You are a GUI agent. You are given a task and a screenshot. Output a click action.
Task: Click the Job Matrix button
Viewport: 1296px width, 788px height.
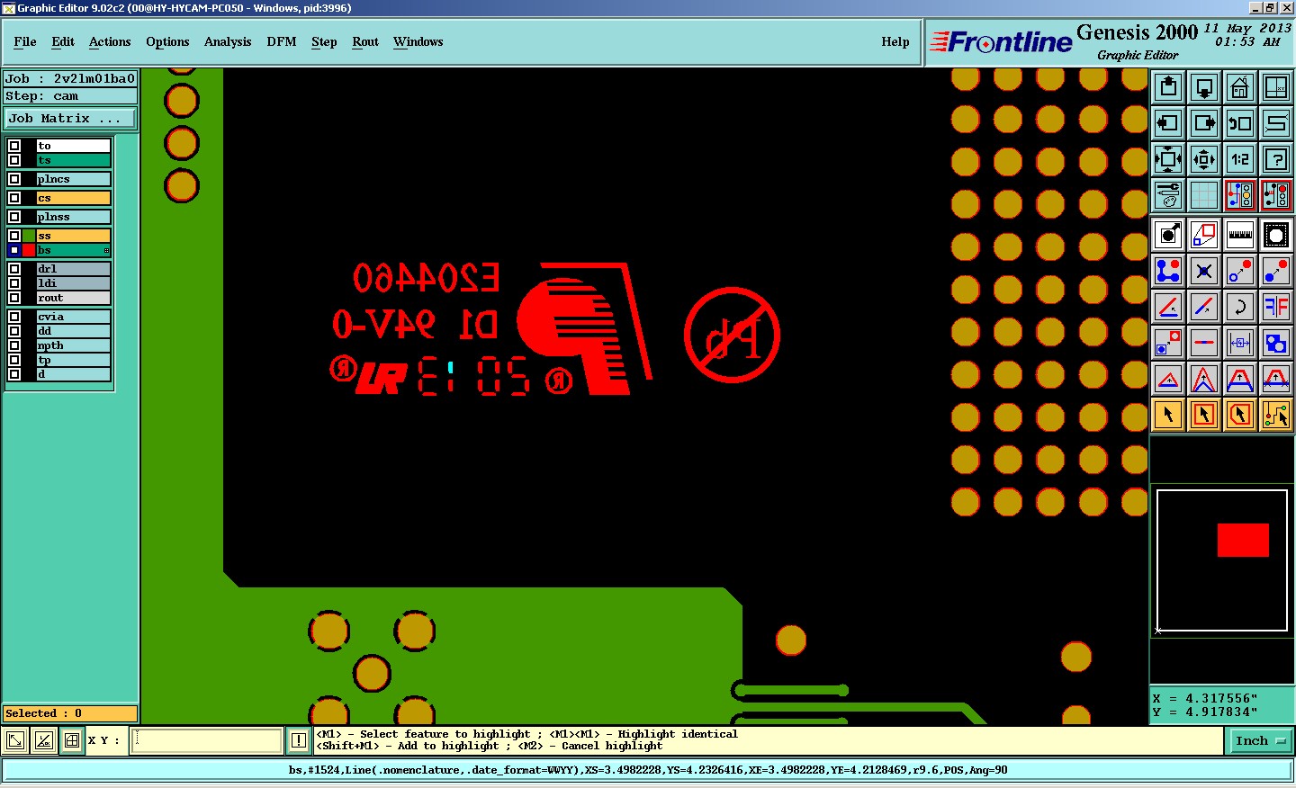(70, 119)
